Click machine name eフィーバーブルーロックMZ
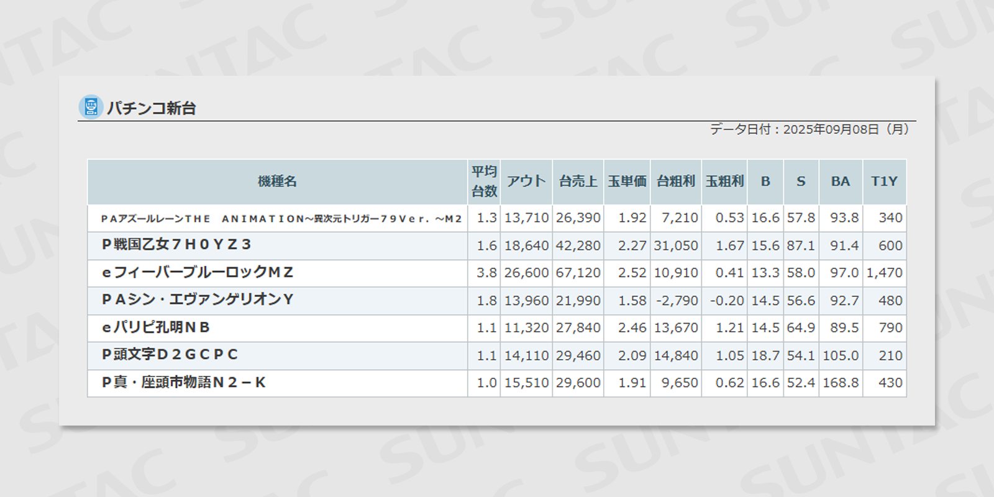994x497 pixels. click(198, 272)
